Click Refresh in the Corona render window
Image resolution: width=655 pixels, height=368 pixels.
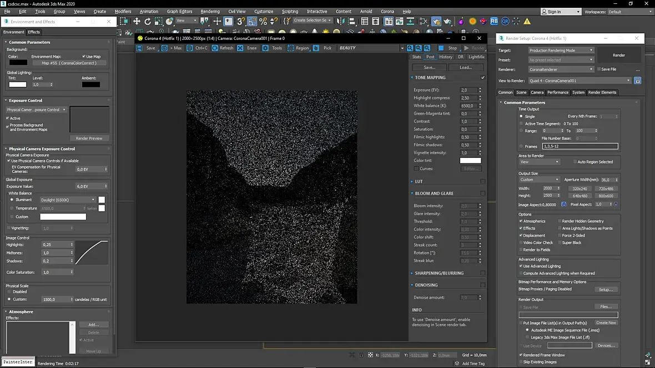[x=221, y=48]
